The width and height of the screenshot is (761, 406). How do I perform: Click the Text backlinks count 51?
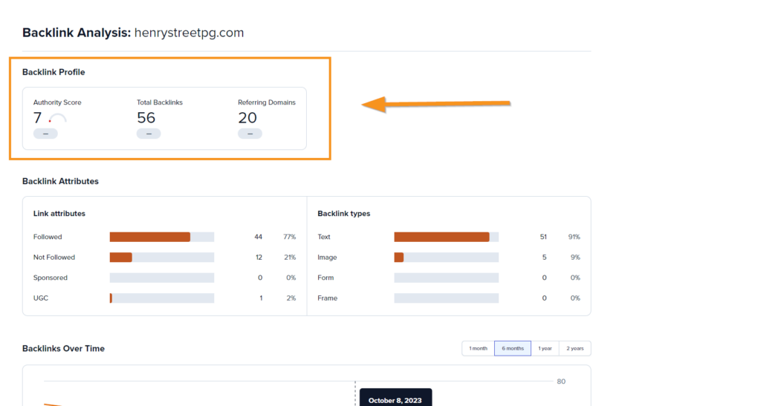[x=543, y=237]
